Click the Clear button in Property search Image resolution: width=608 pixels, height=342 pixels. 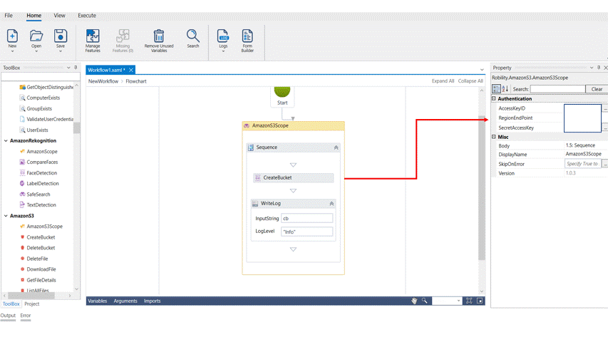tap(597, 89)
